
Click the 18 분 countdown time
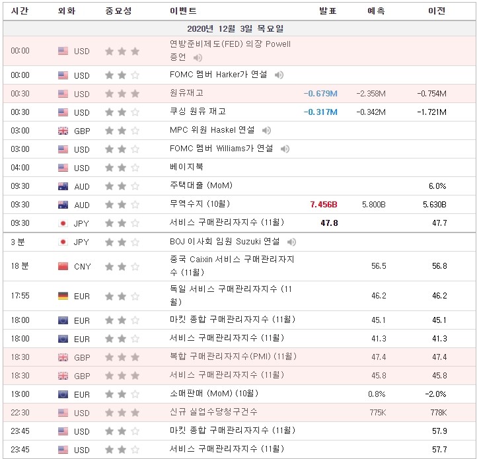pyautogui.click(x=20, y=266)
